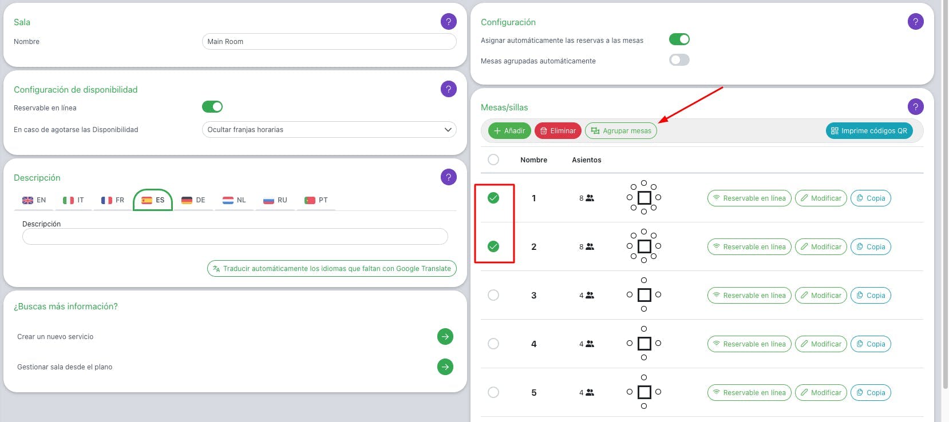This screenshot has height=422, width=949.
Task: Click Modificar for table 2
Action: (x=821, y=247)
